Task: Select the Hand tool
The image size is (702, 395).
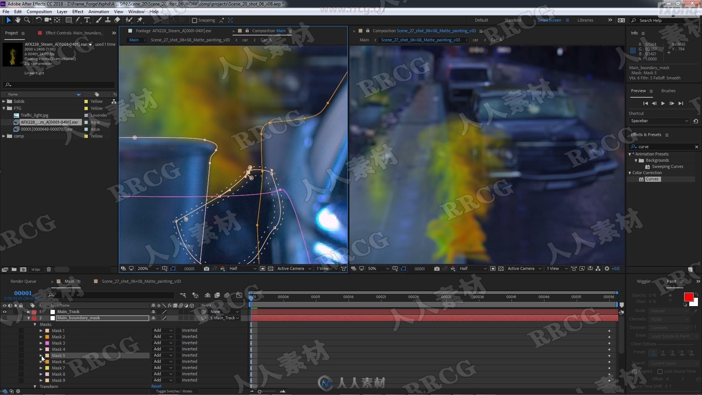Action: [18, 20]
